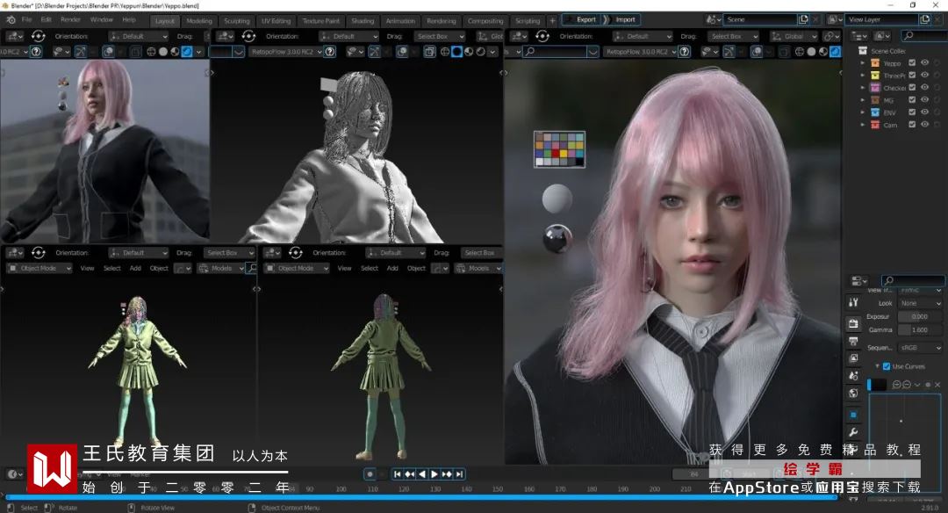Click the Scene name input field
The width and height of the screenshot is (948, 513).
(760, 19)
